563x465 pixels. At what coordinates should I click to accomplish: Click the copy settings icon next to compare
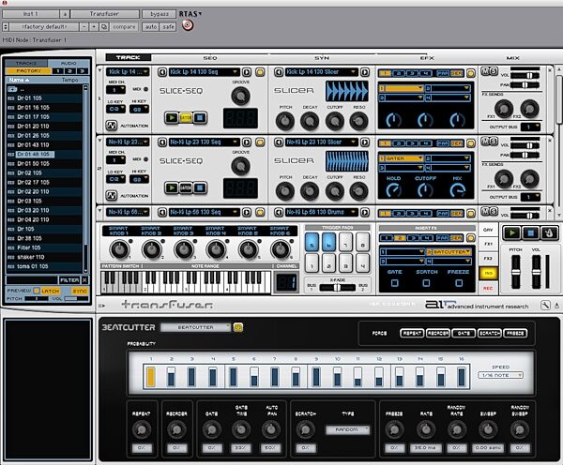coord(104,27)
